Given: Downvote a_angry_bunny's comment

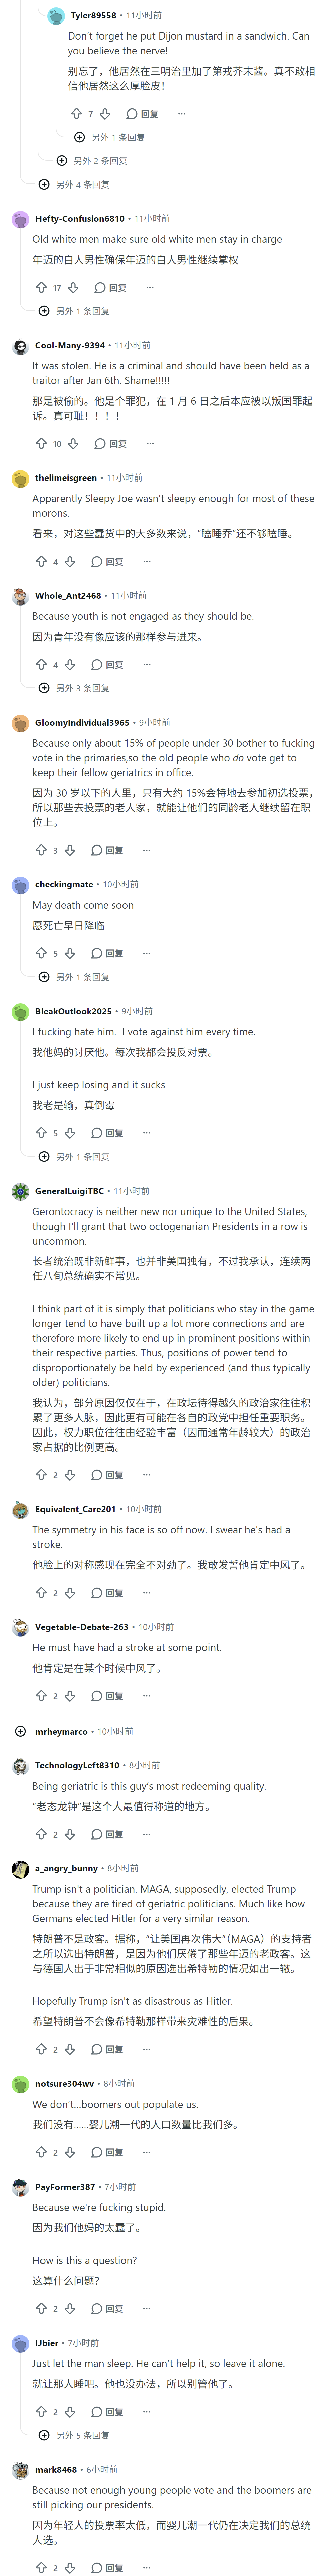Looking at the screenshot, I should (70, 2021).
